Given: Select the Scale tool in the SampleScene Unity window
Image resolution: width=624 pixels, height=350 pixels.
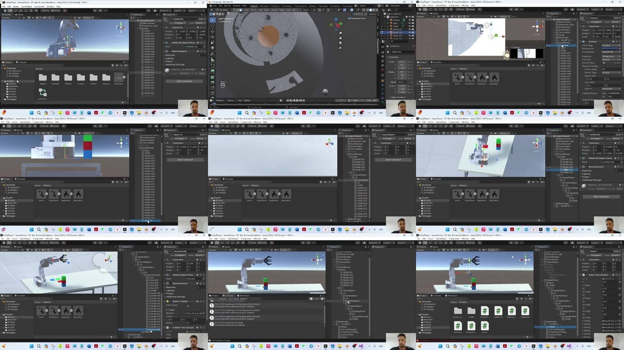Looking at the screenshot, I should (x=20, y=11).
